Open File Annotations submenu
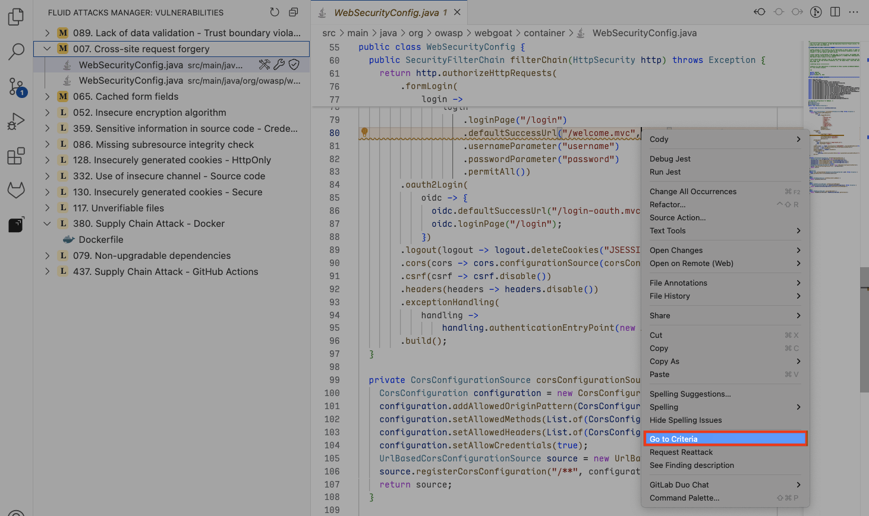Viewport: 869px width, 516px height. coord(725,283)
